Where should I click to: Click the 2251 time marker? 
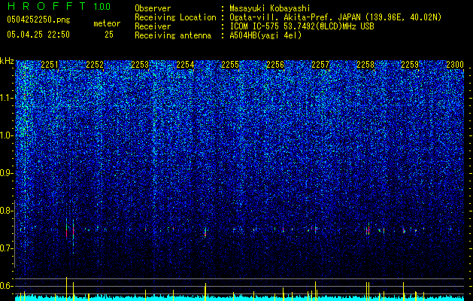coord(50,64)
